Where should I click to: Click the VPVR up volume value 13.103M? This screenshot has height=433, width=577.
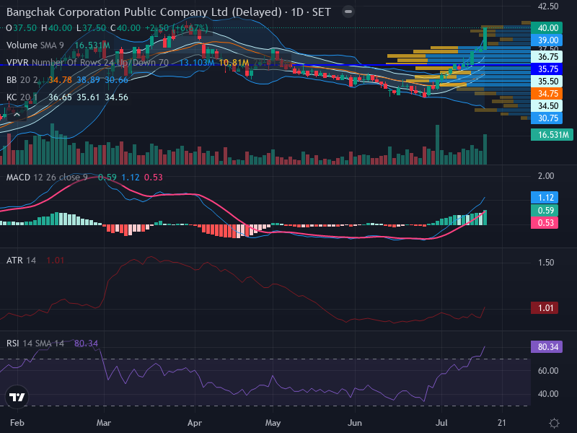click(x=196, y=63)
